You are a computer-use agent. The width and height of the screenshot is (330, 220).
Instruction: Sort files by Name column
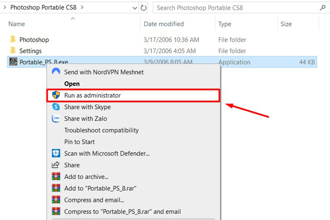[x=16, y=24]
